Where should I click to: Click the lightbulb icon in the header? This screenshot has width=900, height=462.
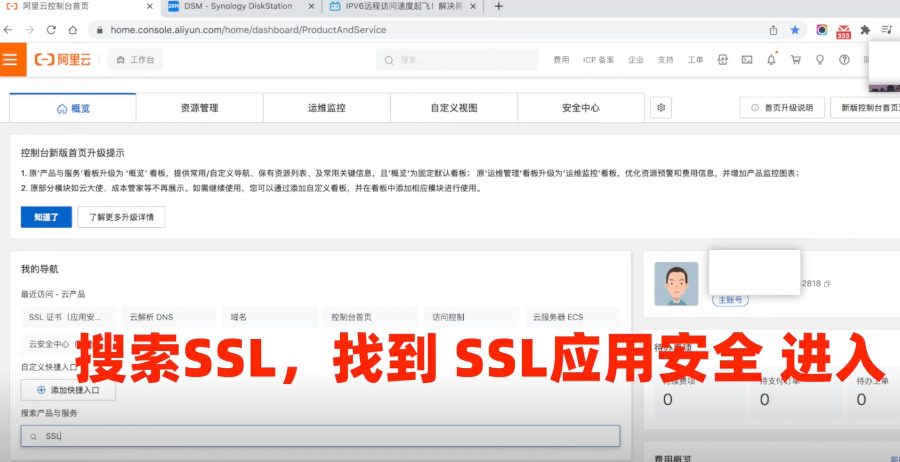(x=820, y=60)
